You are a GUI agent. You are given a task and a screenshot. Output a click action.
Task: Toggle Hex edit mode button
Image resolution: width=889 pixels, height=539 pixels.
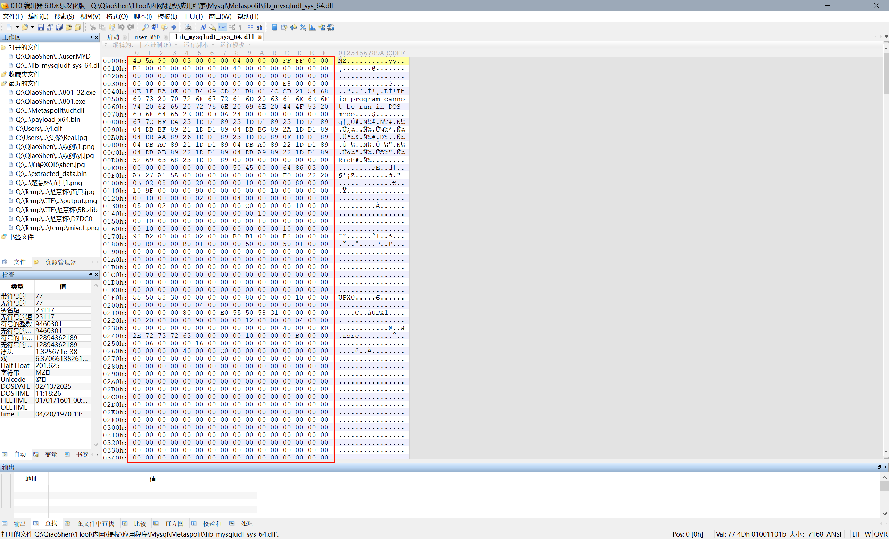(222, 27)
